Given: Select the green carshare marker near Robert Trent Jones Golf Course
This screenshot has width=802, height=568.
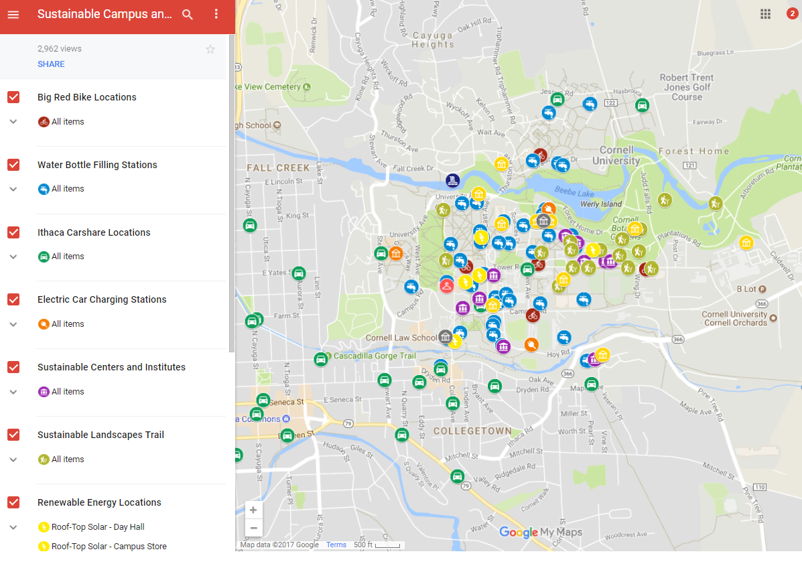Looking at the screenshot, I should point(642,105).
